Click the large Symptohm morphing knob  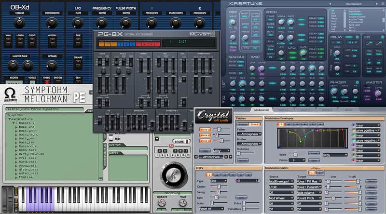(173, 174)
